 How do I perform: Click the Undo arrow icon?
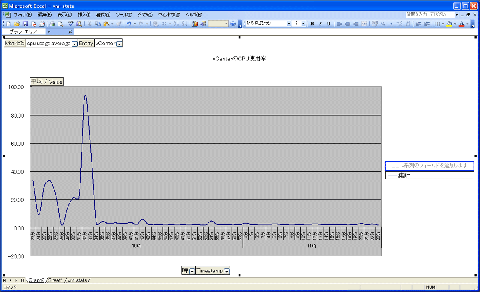tap(129, 24)
